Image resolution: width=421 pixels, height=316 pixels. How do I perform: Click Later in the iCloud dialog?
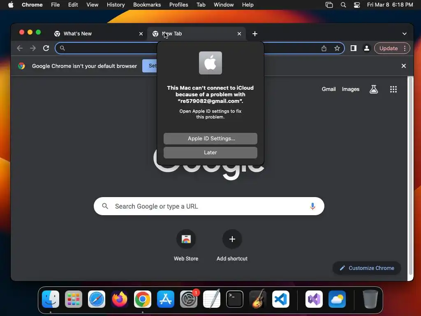(x=210, y=152)
